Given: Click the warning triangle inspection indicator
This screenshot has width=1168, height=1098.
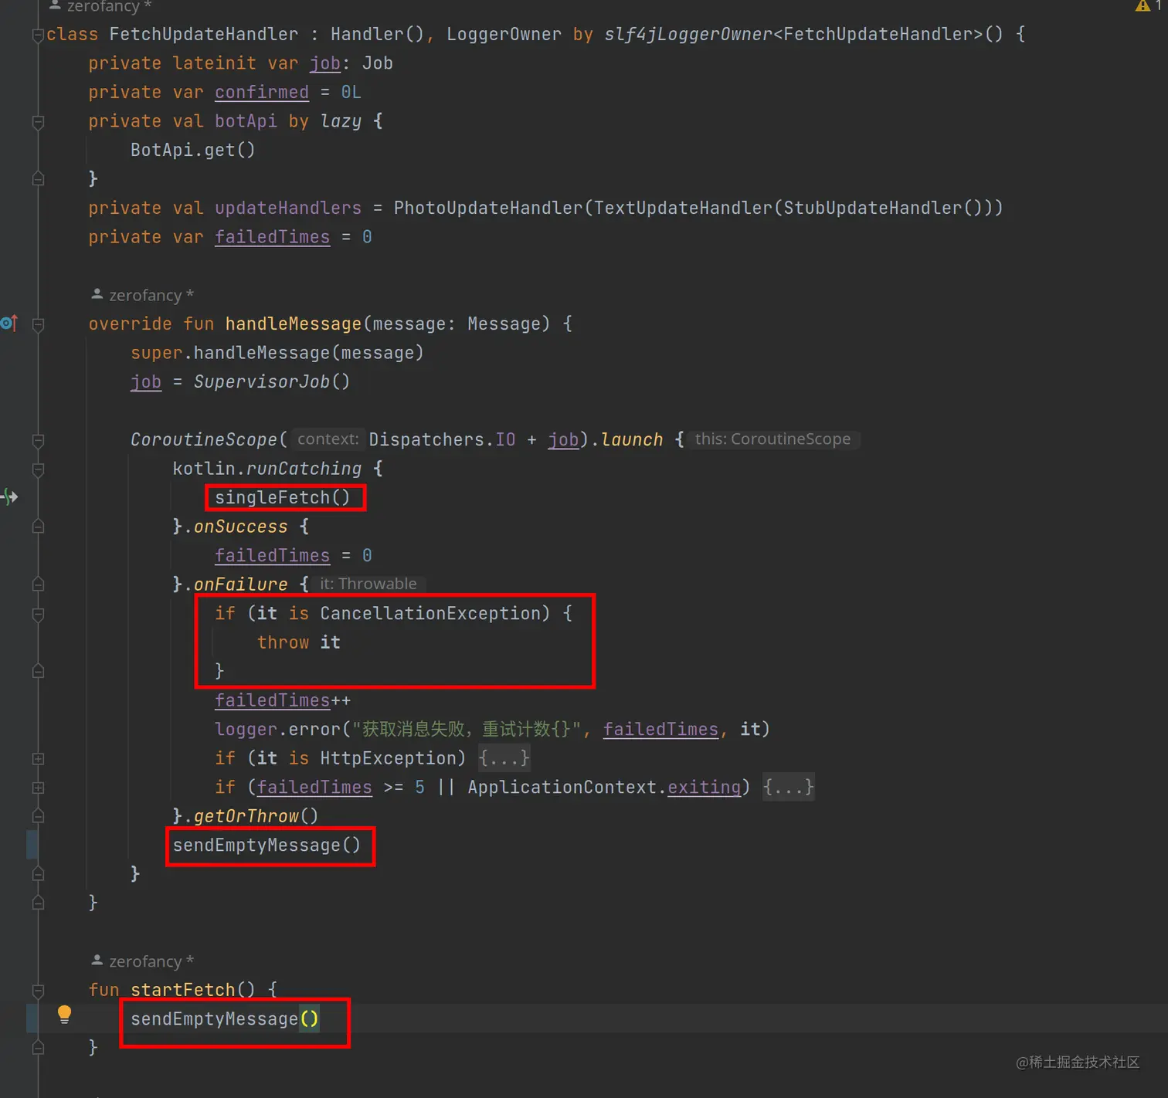Looking at the screenshot, I should point(1142,6).
